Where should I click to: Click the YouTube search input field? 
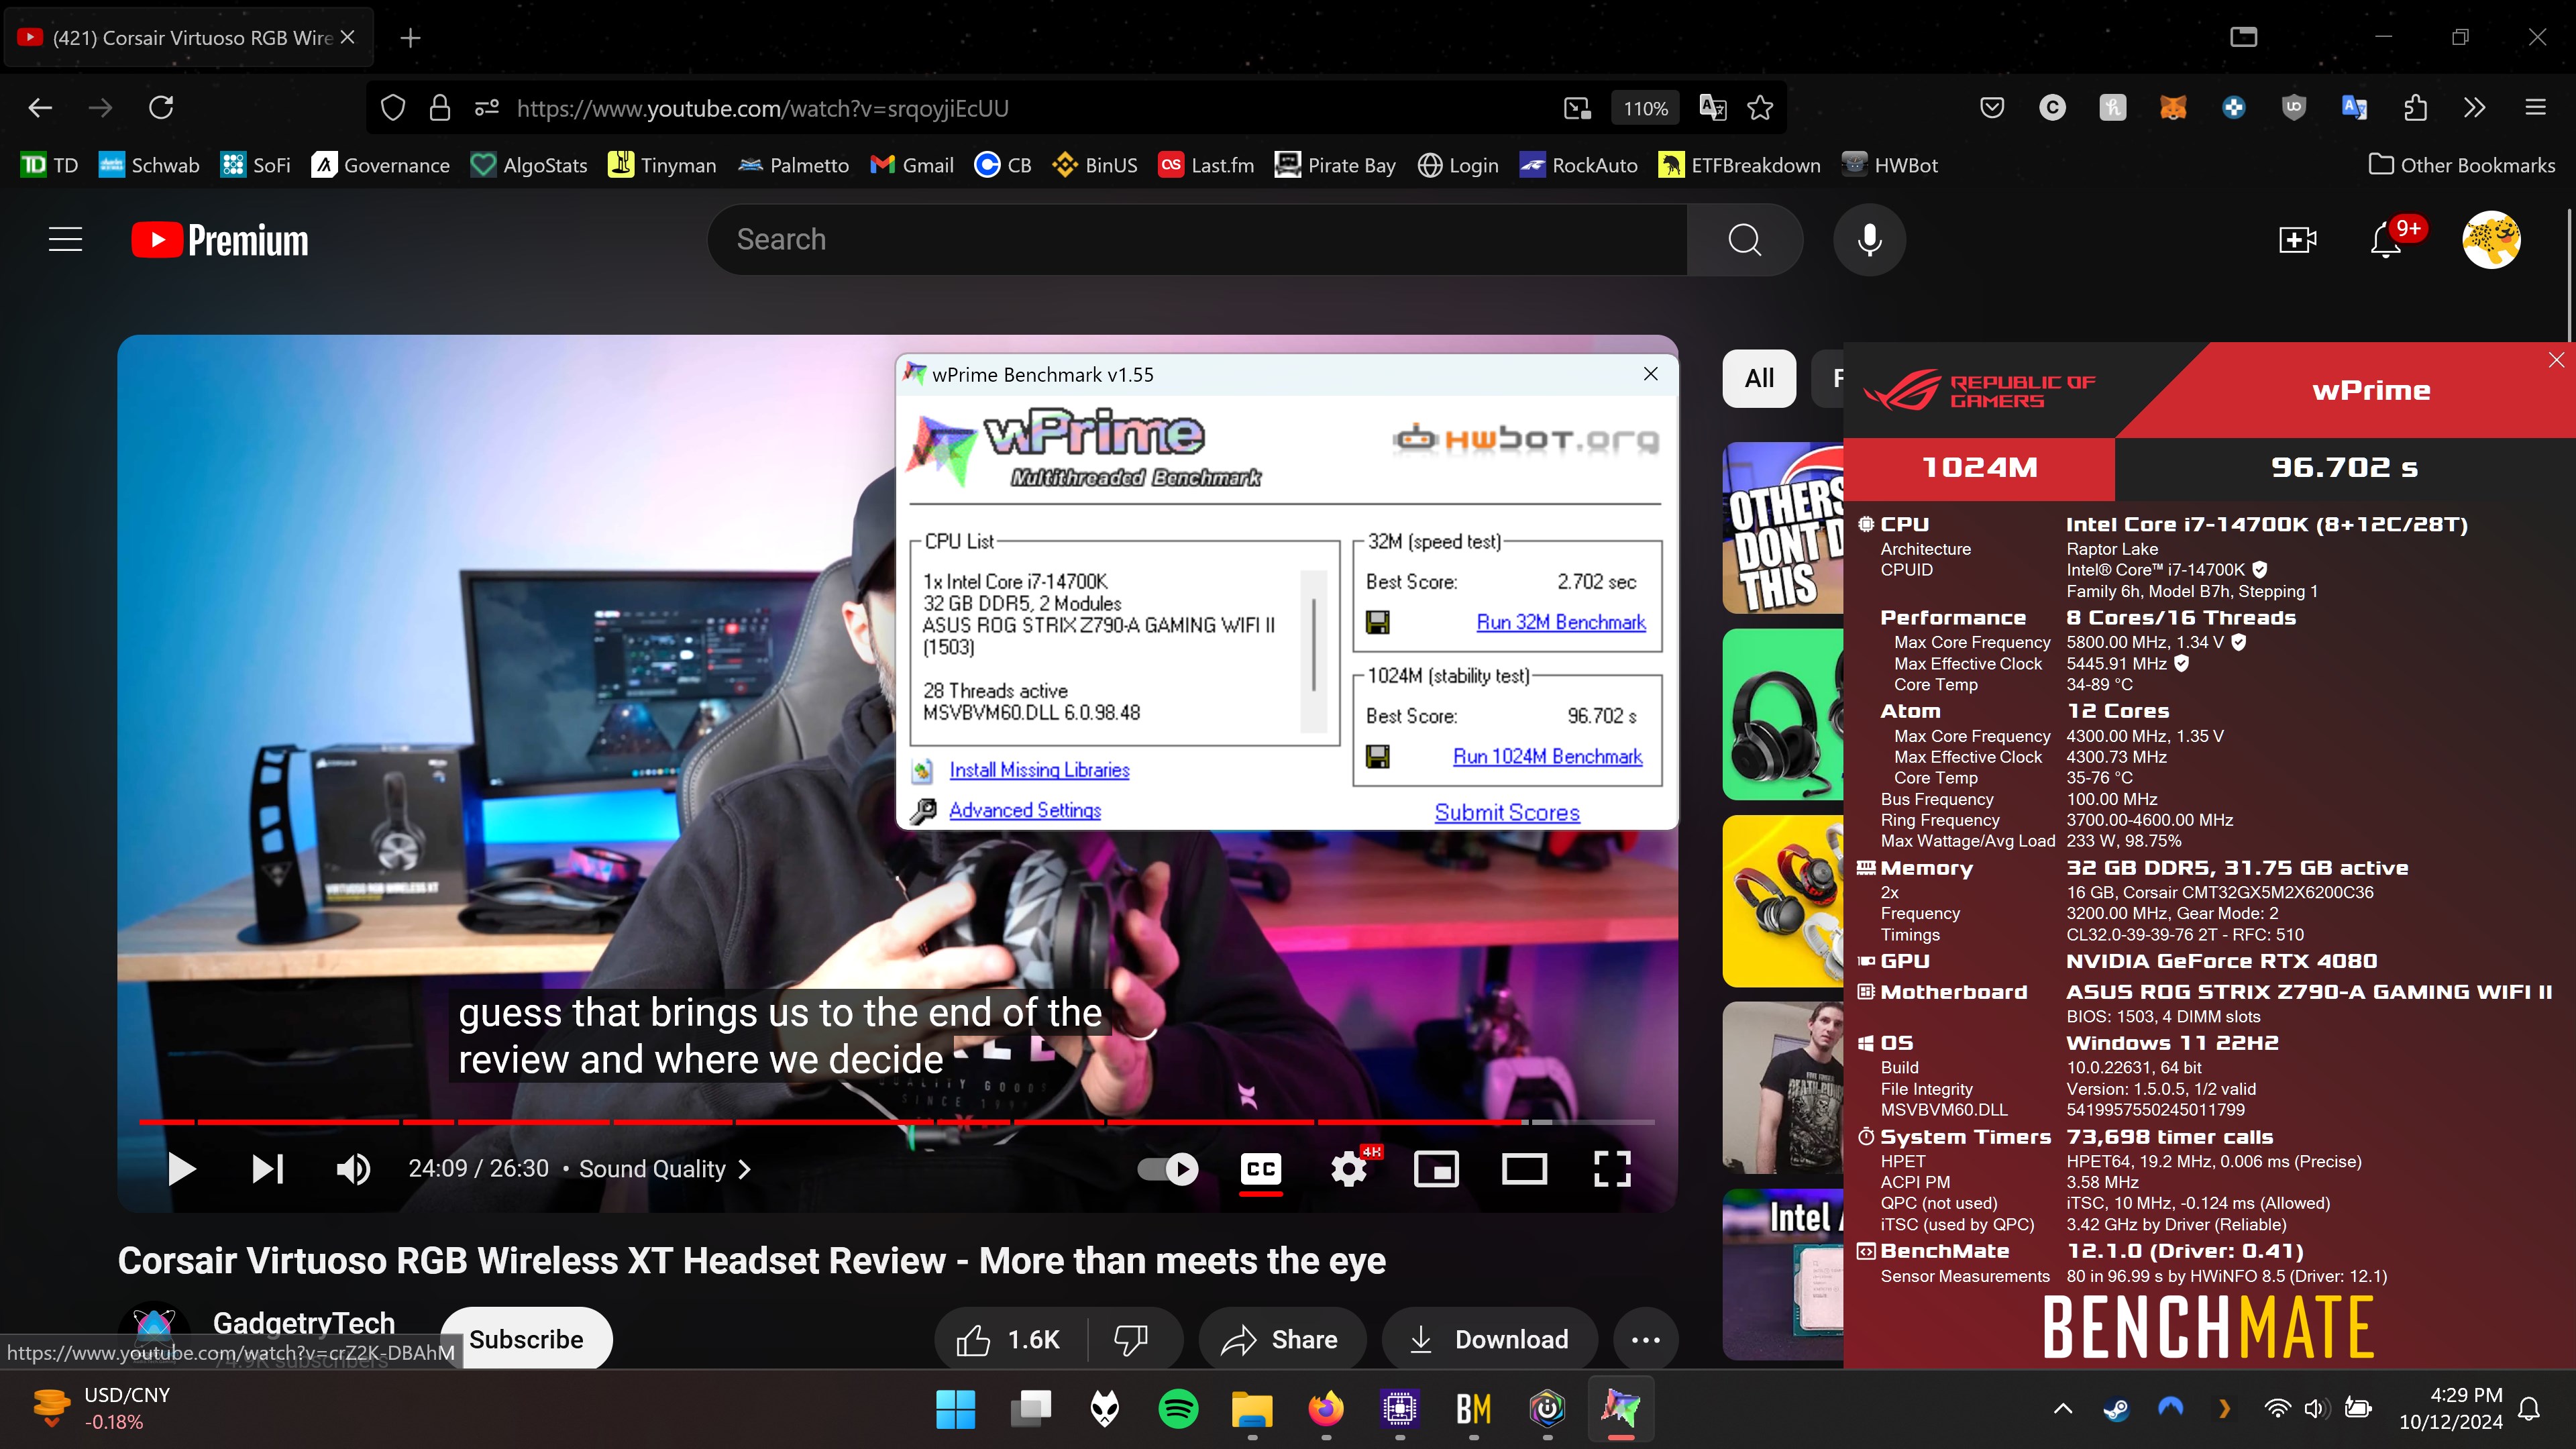1197,239
